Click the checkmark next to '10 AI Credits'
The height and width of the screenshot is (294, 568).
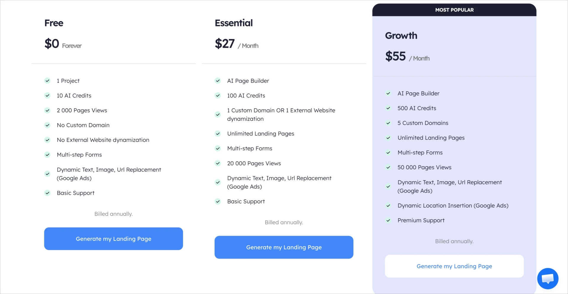pos(48,95)
